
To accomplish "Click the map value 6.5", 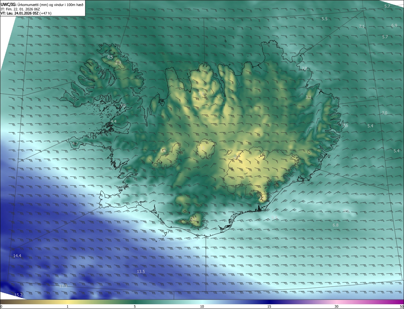I will click(x=110, y=57).
